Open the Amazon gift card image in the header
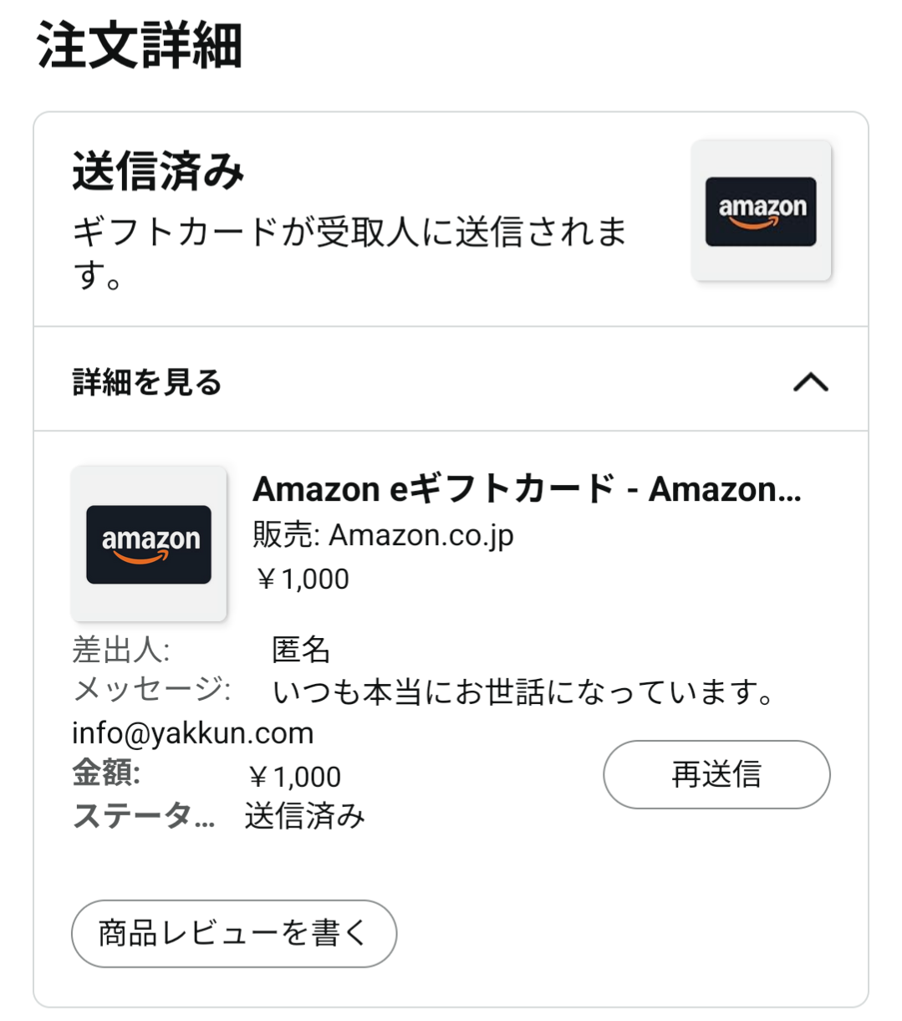Image resolution: width=902 pixels, height=1021 pixels. point(761,211)
